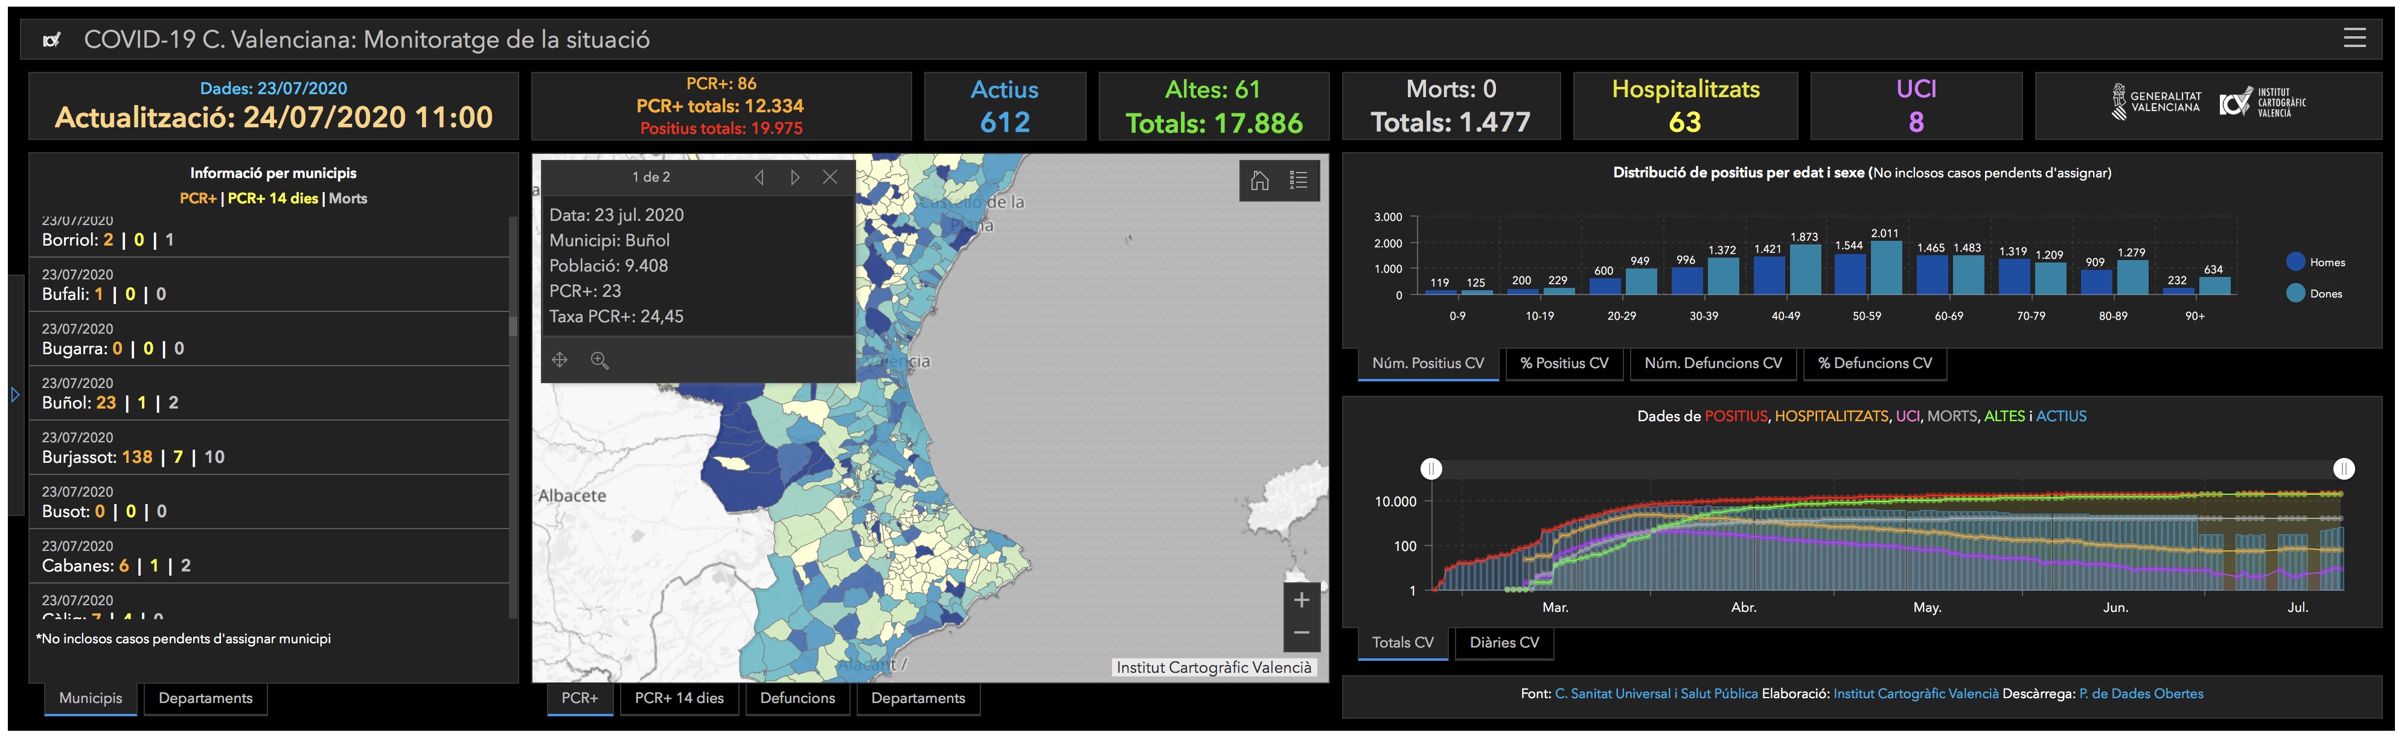Select the PCR+ 14 dies map tab
Screen dimensions: 2404x738
click(x=679, y=698)
